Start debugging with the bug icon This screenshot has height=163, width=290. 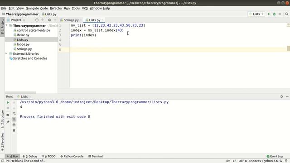[x=274, y=14]
